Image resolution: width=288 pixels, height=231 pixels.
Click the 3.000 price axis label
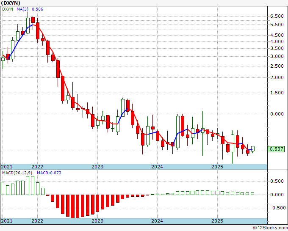[277, 56]
